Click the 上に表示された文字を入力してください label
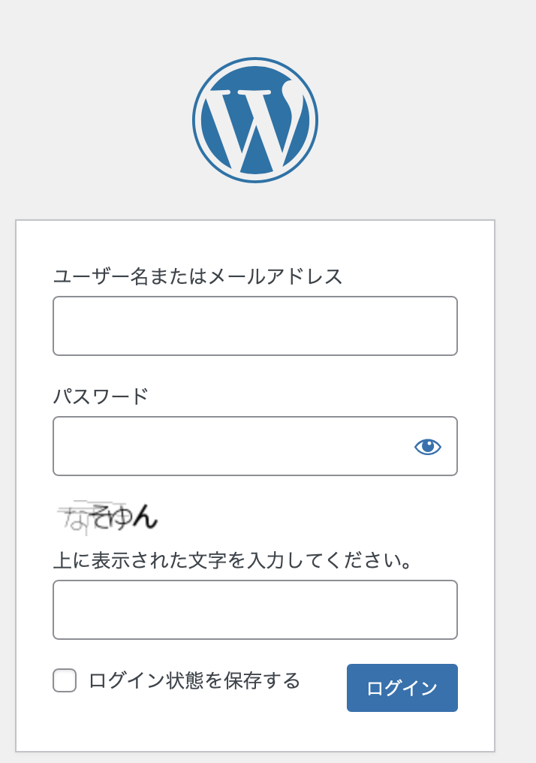The image size is (536, 763). (233, 560)
